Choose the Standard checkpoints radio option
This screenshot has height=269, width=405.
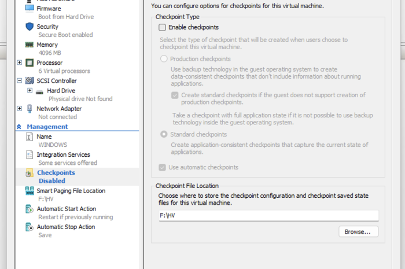(x=164, y=135)
